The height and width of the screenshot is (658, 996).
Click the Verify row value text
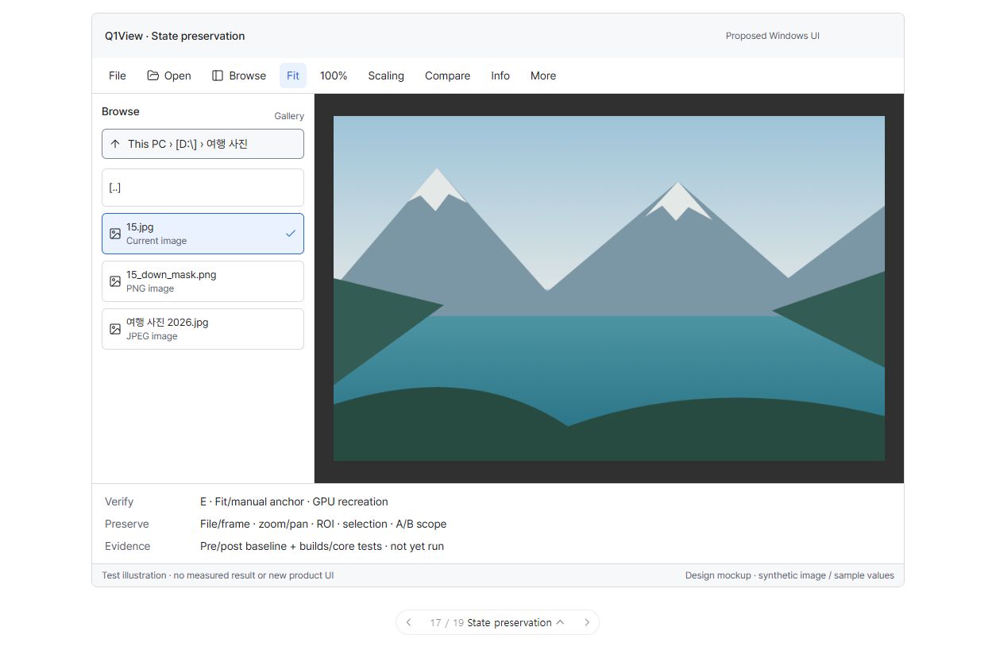coord(294,501)
